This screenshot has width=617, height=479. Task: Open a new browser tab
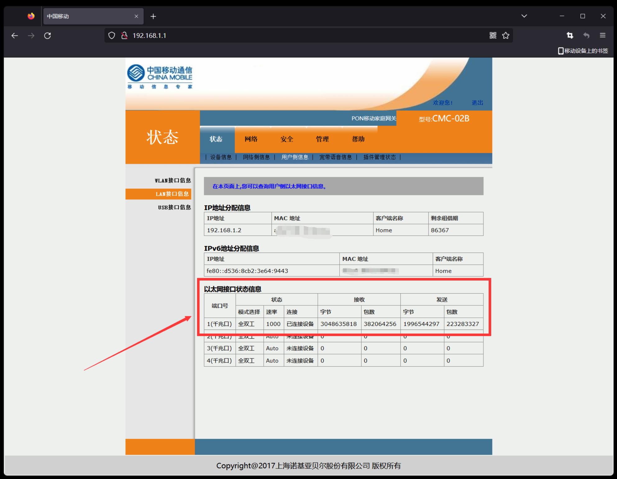(x=153, y=16)
